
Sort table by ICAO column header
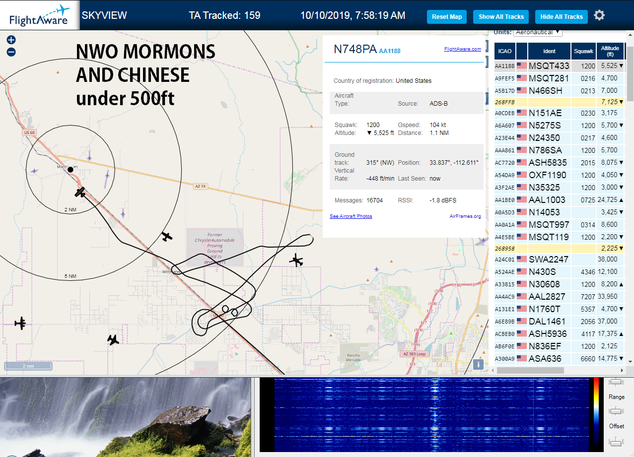505,51
